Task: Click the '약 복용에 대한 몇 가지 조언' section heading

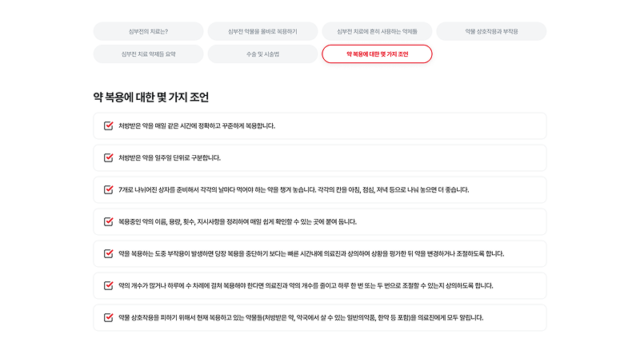Action: 151,97
